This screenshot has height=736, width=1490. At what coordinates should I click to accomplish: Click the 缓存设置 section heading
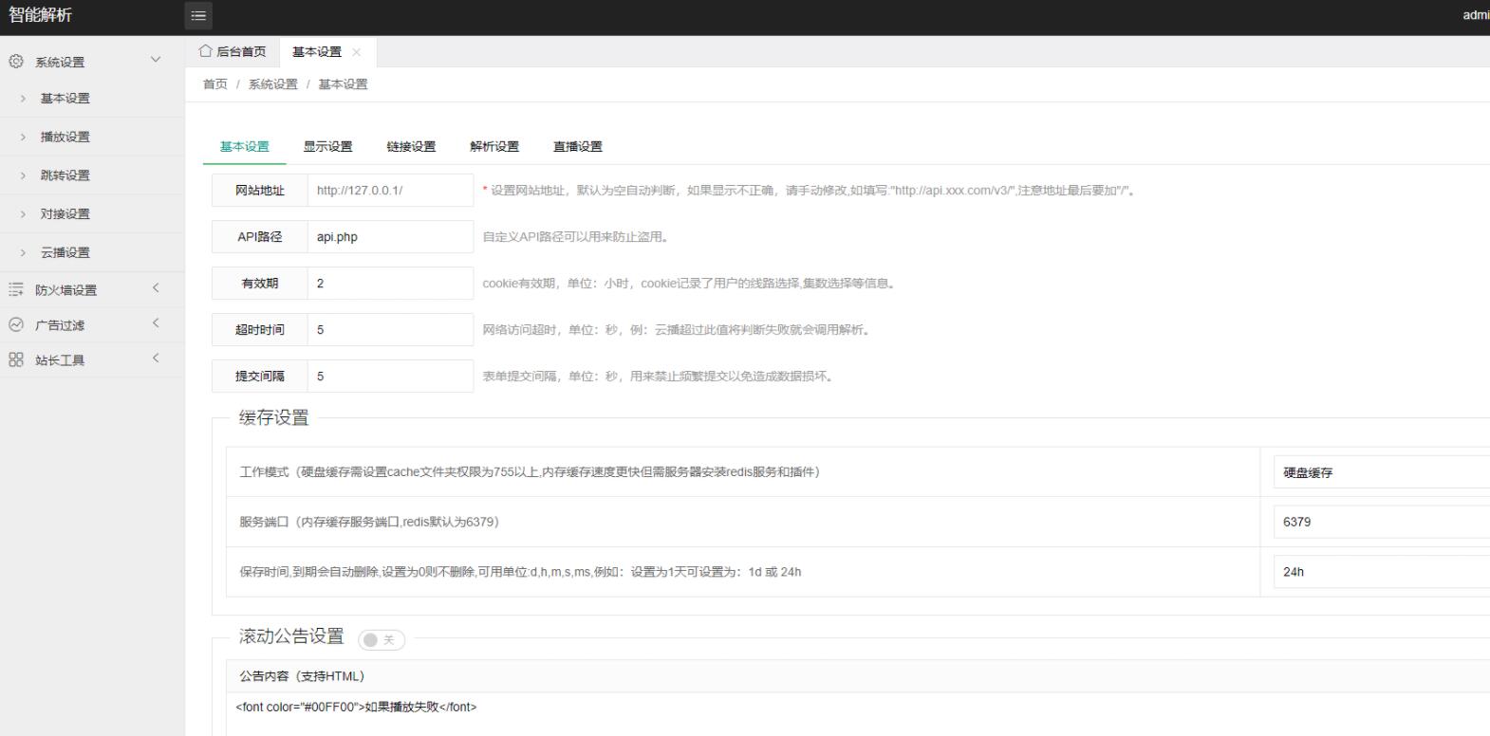(x=273, y=418)
